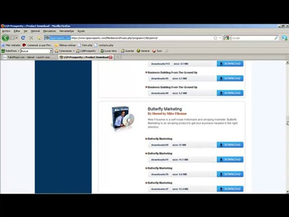289x217 pixels.
Task: Download Butterfly Marketing file sized 12.4 MB
Action: coord(230,189)
